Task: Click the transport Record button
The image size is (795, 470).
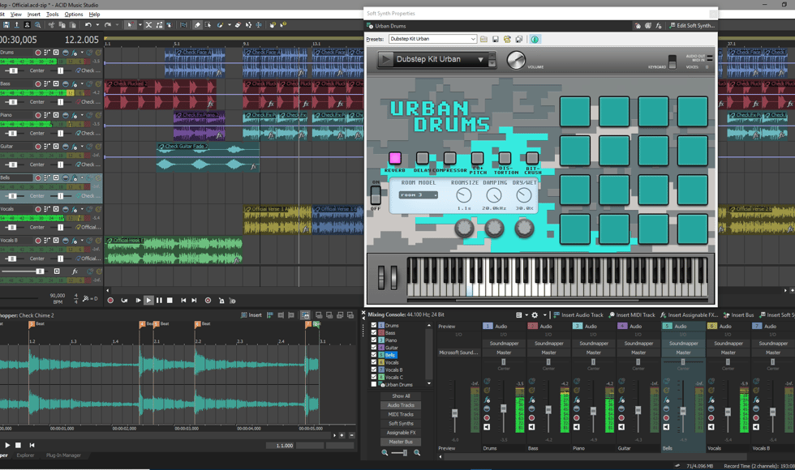Action: point(110,301)
